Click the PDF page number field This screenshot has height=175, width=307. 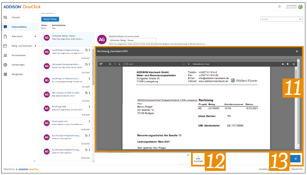(125, 64)
